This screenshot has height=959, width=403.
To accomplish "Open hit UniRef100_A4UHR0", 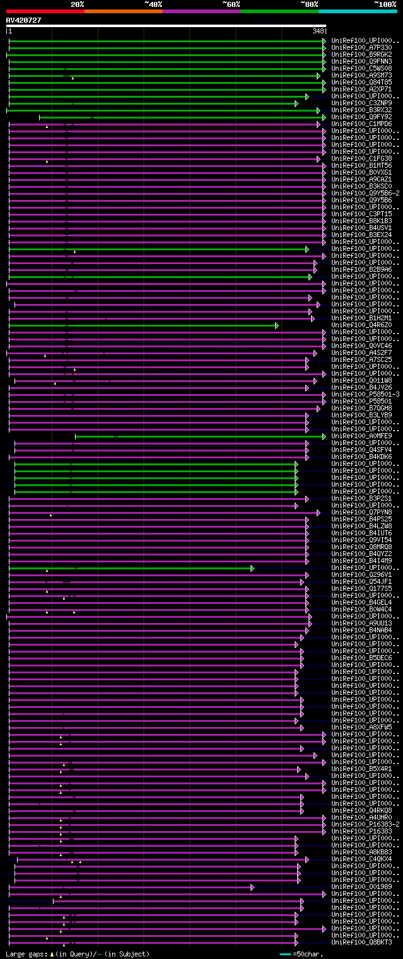I will [x=361, y=817].
